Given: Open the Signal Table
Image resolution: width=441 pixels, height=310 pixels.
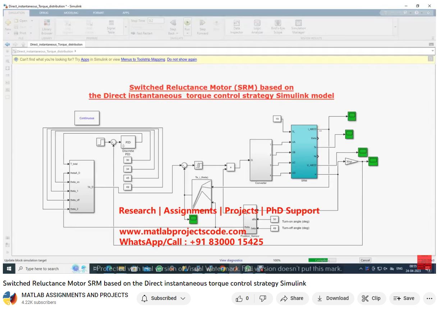Looking at the screenshot, I should (111, 27).
